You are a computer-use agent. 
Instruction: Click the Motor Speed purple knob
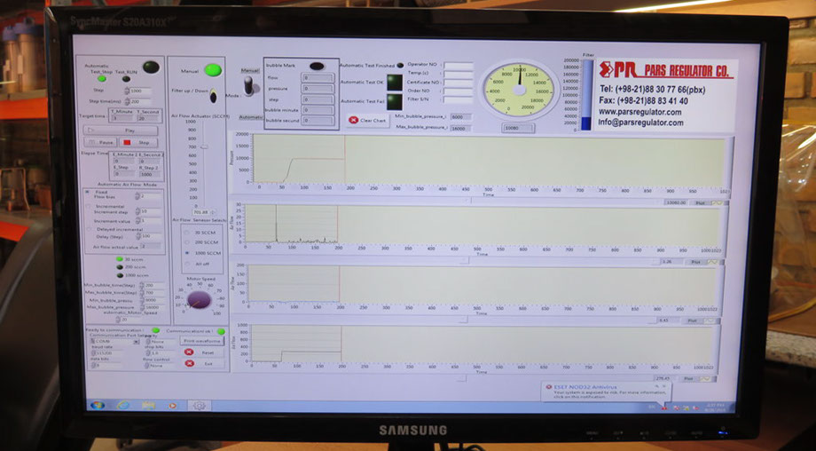(x=200, y=299)
